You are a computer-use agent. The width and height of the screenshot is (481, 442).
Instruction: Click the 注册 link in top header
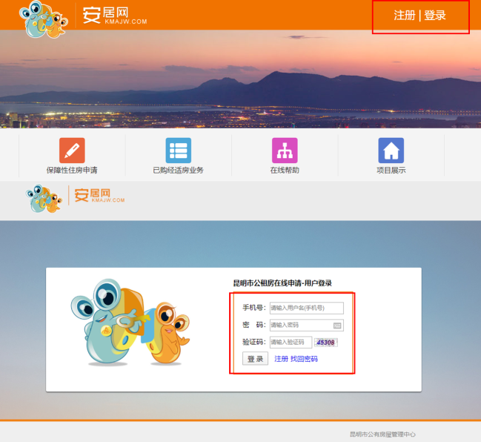405,16
